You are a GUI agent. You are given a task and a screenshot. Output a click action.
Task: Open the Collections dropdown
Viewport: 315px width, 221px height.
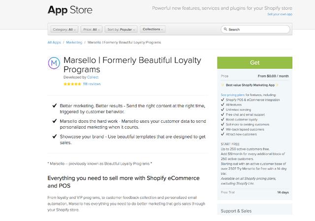pos(153,29)
